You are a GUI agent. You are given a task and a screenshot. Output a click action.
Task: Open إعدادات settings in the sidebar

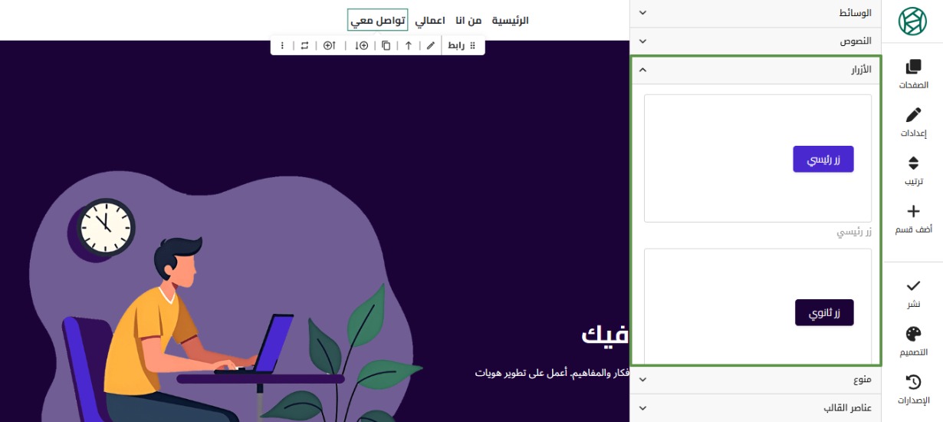point(913,122)
